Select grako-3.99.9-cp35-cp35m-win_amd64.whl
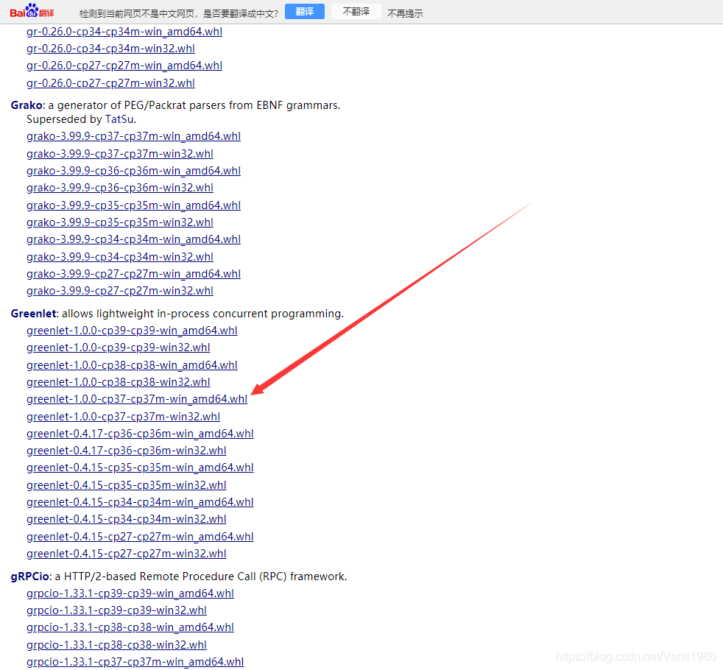 (x=134, y=205)
